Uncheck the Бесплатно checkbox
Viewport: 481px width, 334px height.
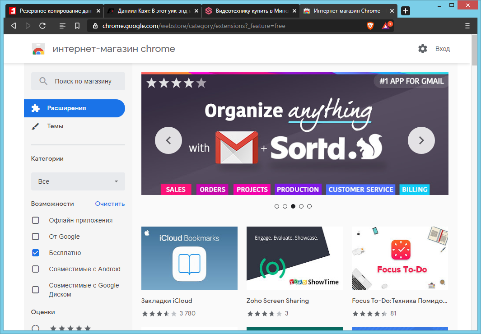point(36,253)
